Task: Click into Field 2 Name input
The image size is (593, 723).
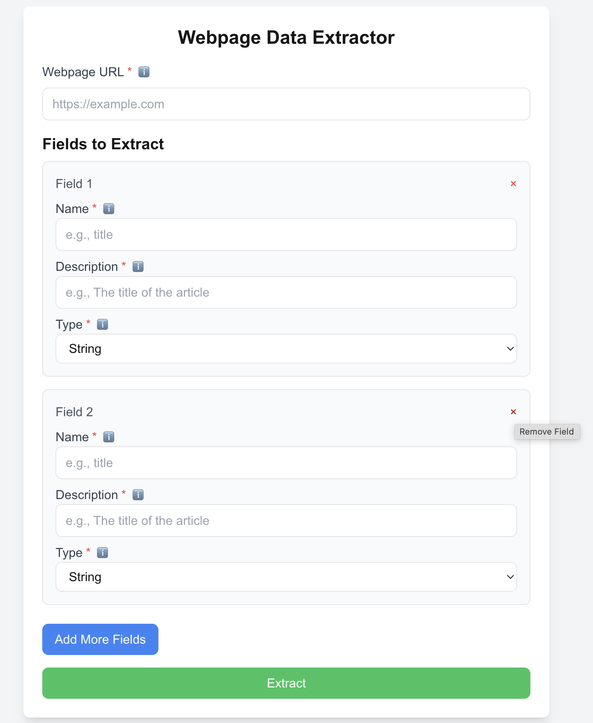Action: click(x=286, y=463)
